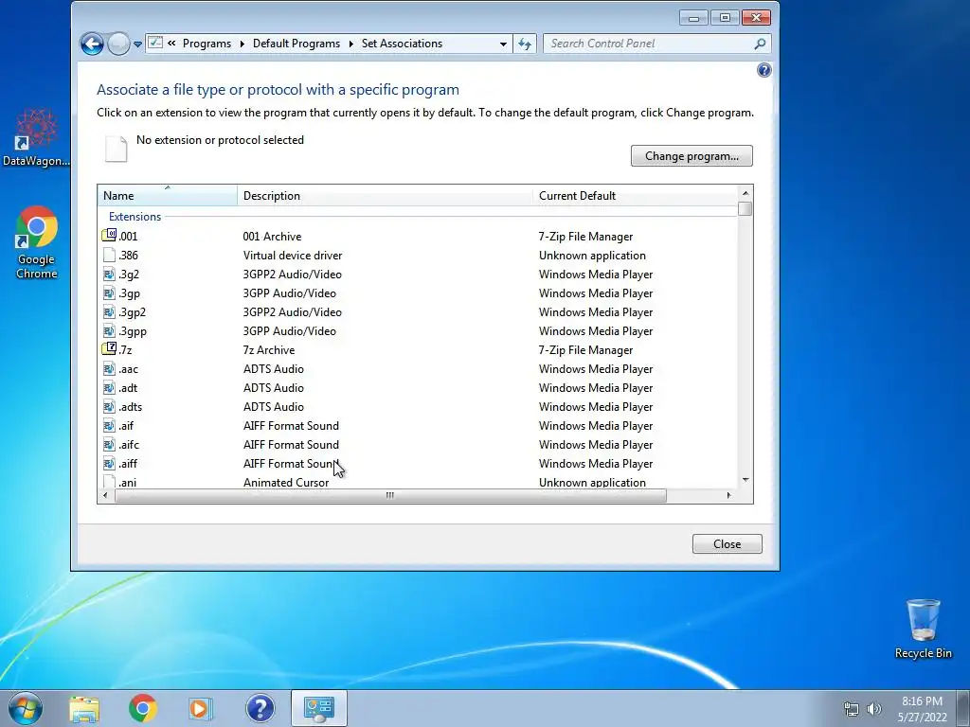This screenshot has width=970, height=727.
Task: Open the Recycle Bin desktop icon
Action: (x=923, y=629)
